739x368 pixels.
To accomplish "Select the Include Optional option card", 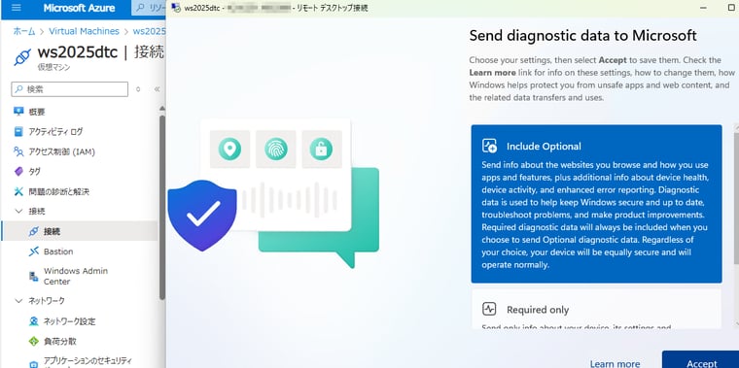I will 596,204.
